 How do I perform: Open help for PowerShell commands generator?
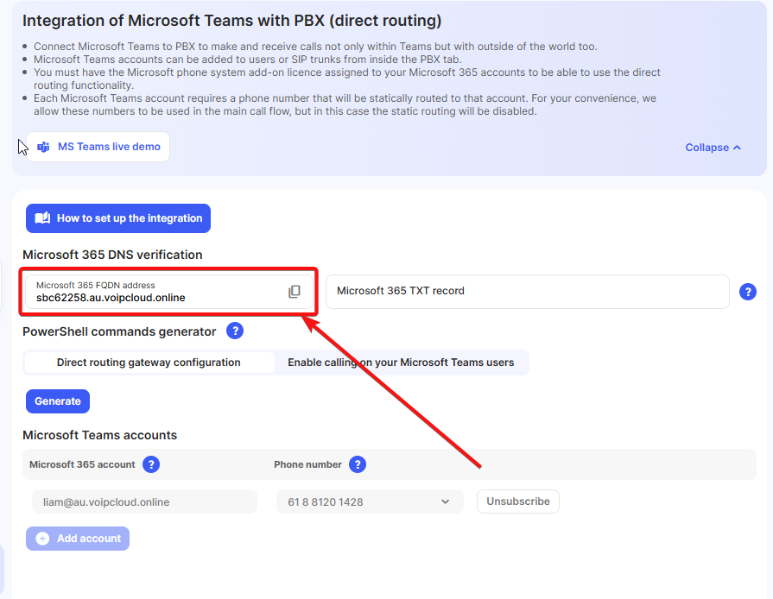coord(235,331)
